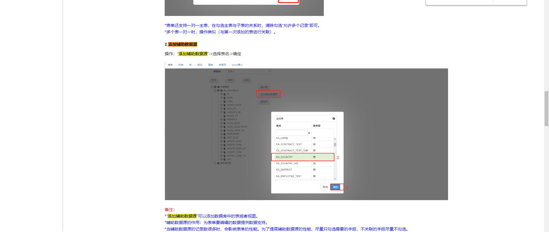This screenshot has height=232, width=549.
Task: Select the EA_DISTRICT table row
Action: (304, 170)
